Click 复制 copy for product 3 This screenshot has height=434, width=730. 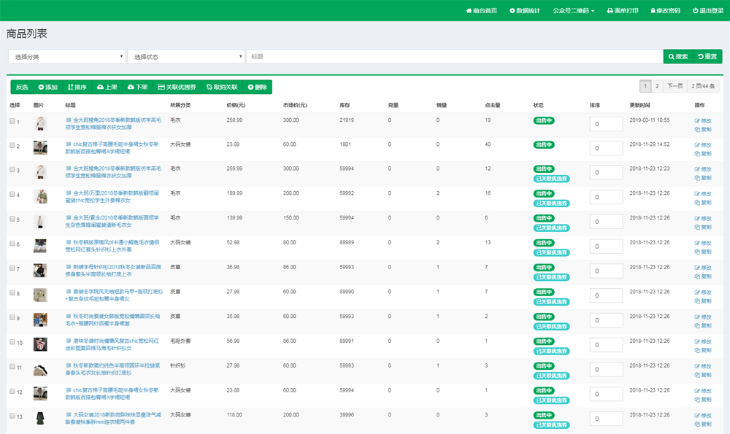pyautogui.click(x=703, y=178)
